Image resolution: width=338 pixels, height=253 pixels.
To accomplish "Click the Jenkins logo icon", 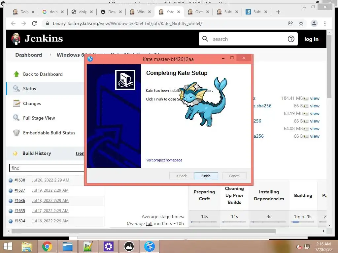I will (16, 39).
